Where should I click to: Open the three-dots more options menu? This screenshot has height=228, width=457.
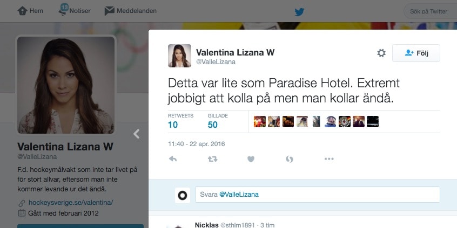point(329,159)
